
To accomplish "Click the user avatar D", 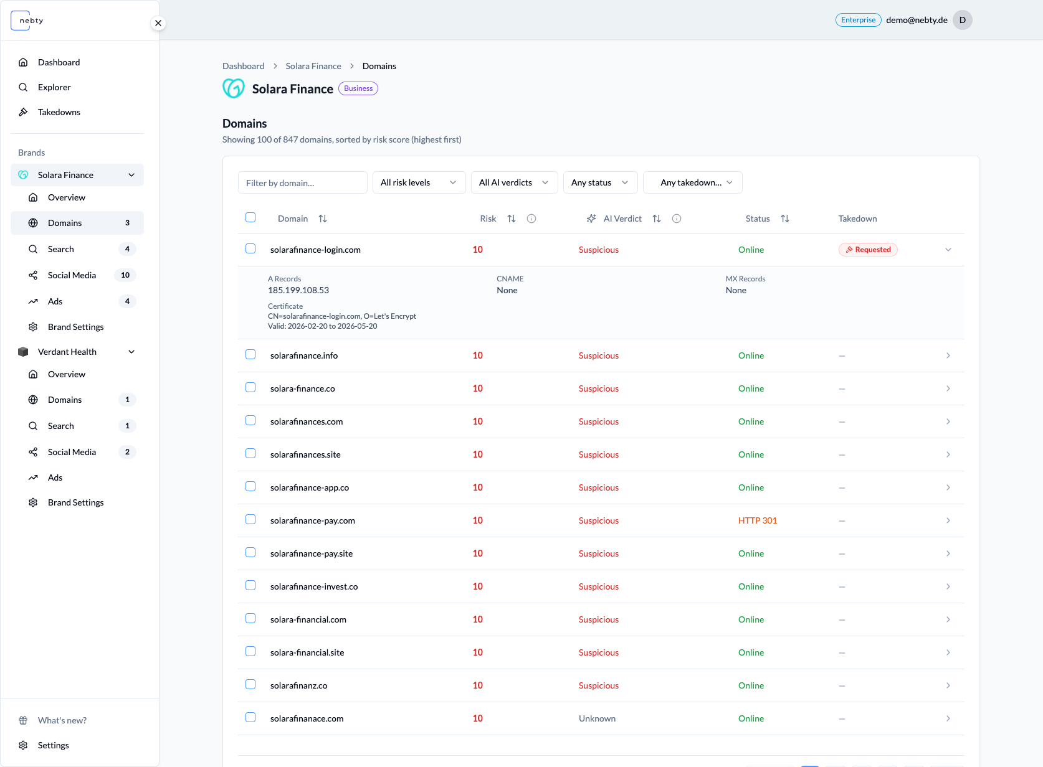I will pos(963,20).
